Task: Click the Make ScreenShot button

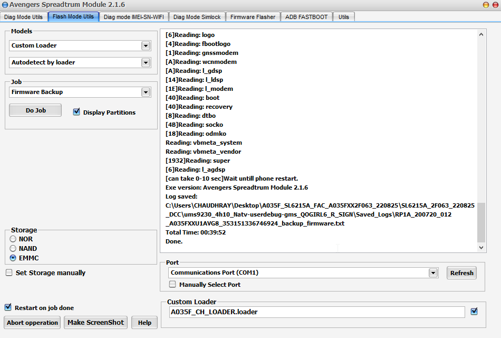Action: coord(95,322)
